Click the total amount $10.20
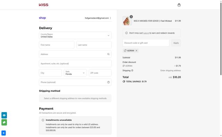Viewport: 222px width, 137px height. [177, 77]
